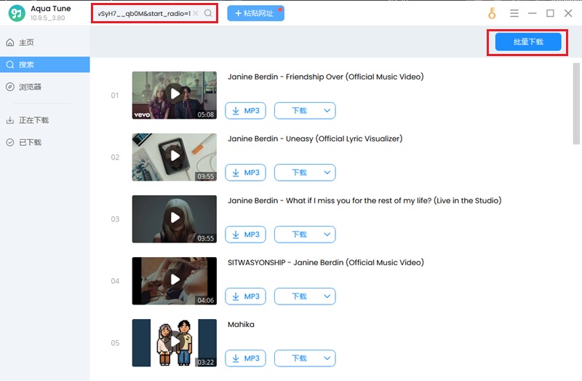Play the Mahika thumbnail
The image size is (582, 381).
pyautogui.click(x=175, y=342)
